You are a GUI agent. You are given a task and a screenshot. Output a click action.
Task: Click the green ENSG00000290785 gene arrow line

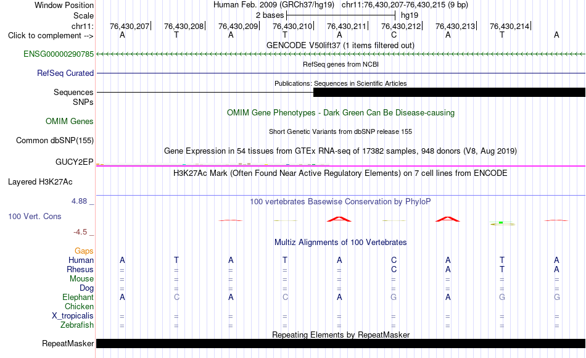pos(340,54)
